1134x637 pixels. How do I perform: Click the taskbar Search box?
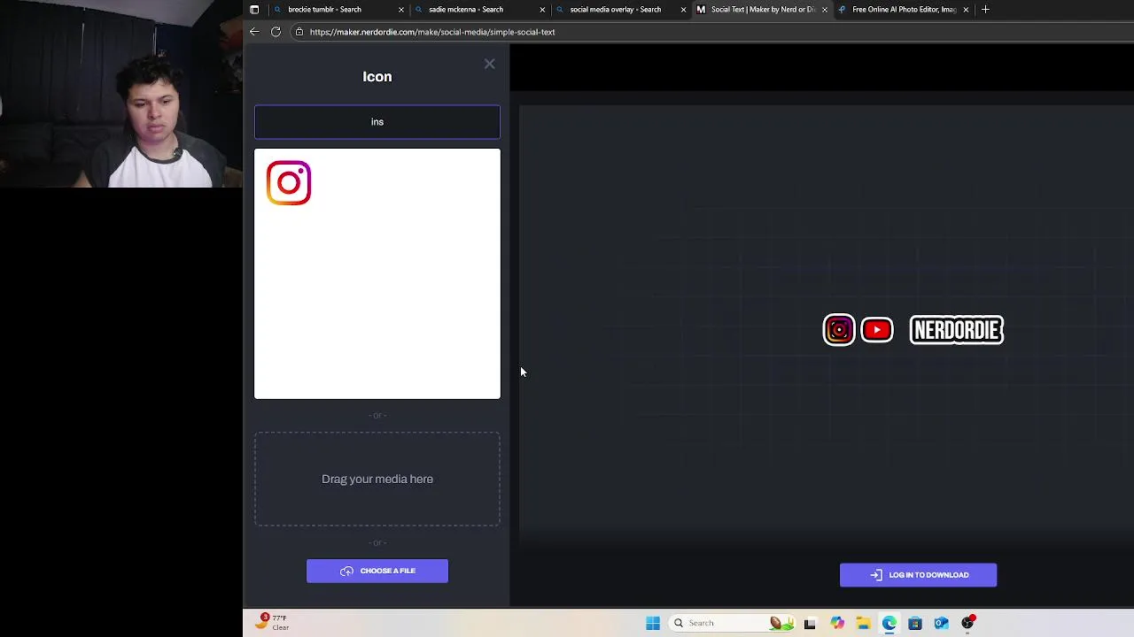[731, 623]
